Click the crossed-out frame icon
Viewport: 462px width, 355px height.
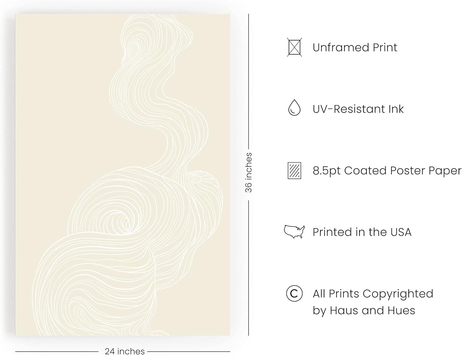[x=294, y=47]
